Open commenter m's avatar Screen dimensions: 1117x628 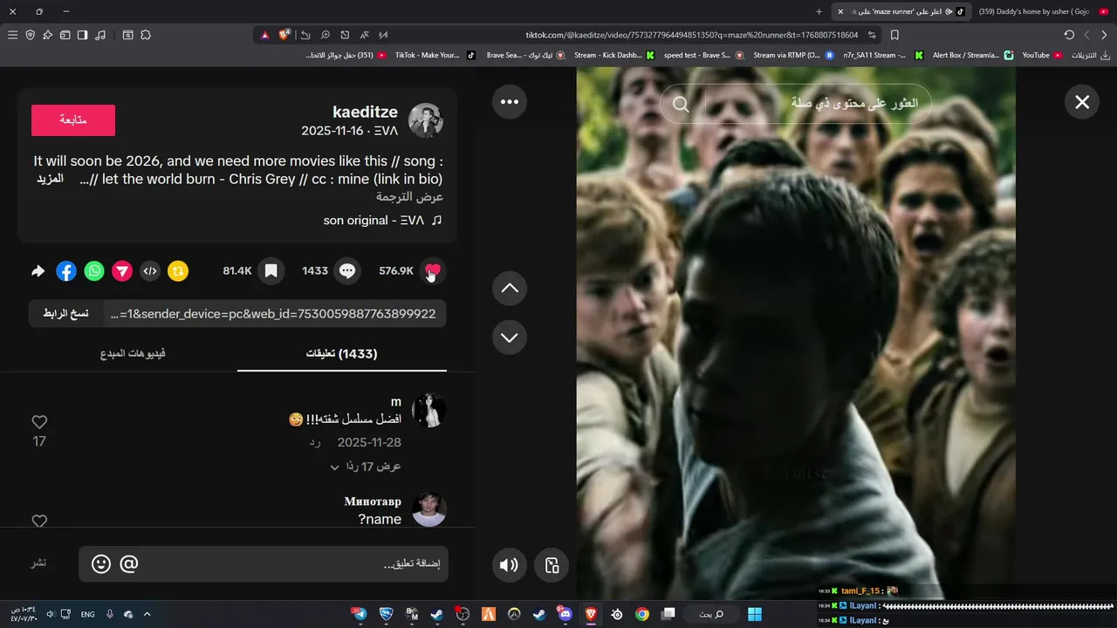click(x=428, y=410)
